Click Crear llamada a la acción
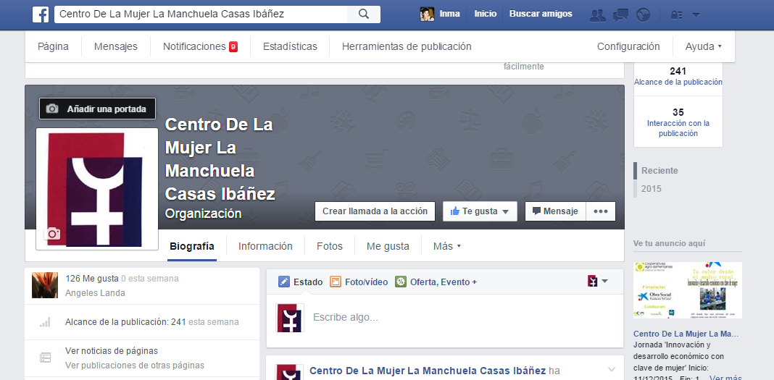The height and width of the screenshot is (380, 774). click(x=375, y=211)
